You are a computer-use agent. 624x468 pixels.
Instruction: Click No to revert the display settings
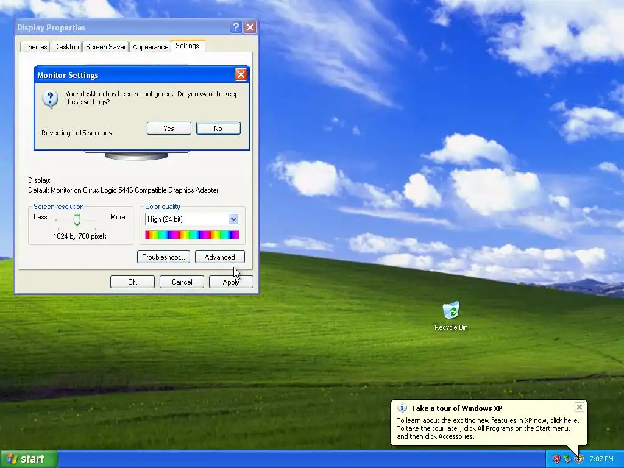[218, 129]
